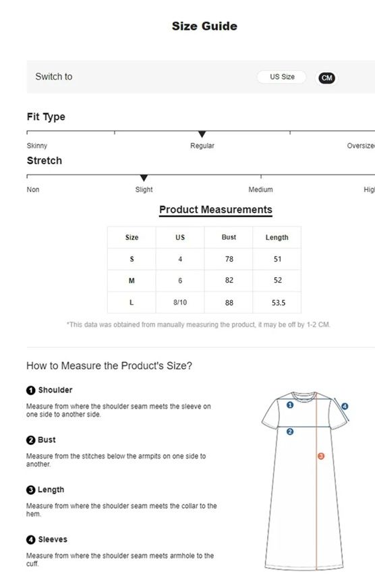Click blue marker 1 on dress diagram
The width and height of the screenshot is (375, 588).
290,405
